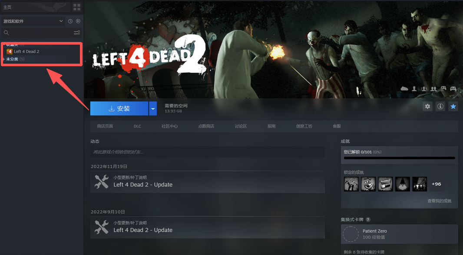Viewport: 463px width, 255px height.
Task: Open the 指南 tab
Action: (271, 126)
